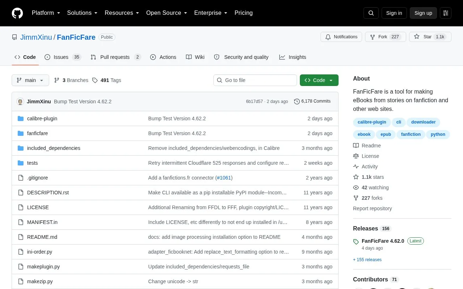This screenshot has height=289, width=463.
Task: Click the file icon for .gitignore
Action: (21, 178)
